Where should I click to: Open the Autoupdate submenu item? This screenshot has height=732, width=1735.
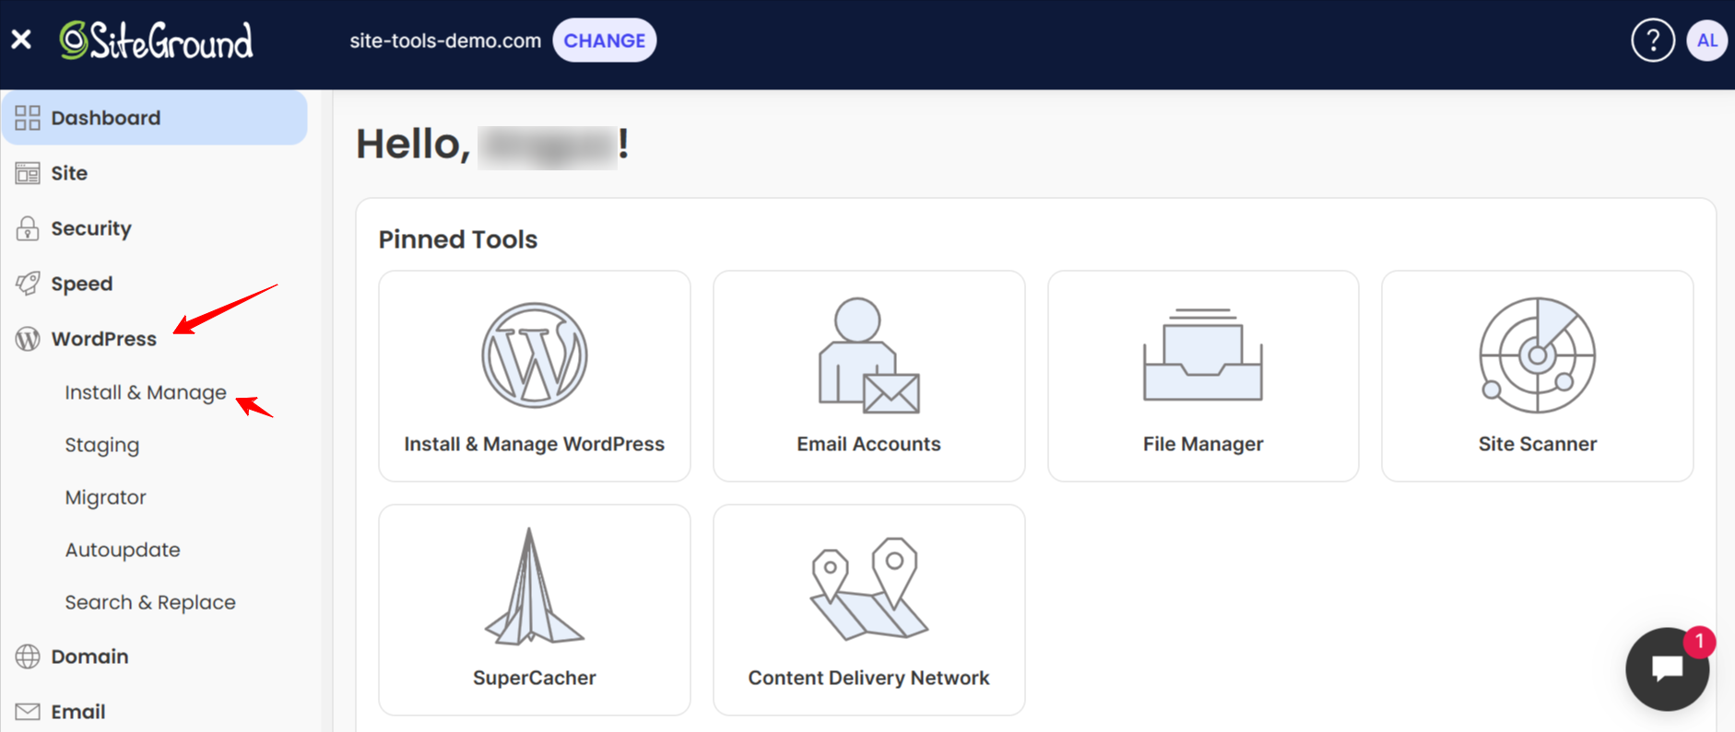pos(123,550)
